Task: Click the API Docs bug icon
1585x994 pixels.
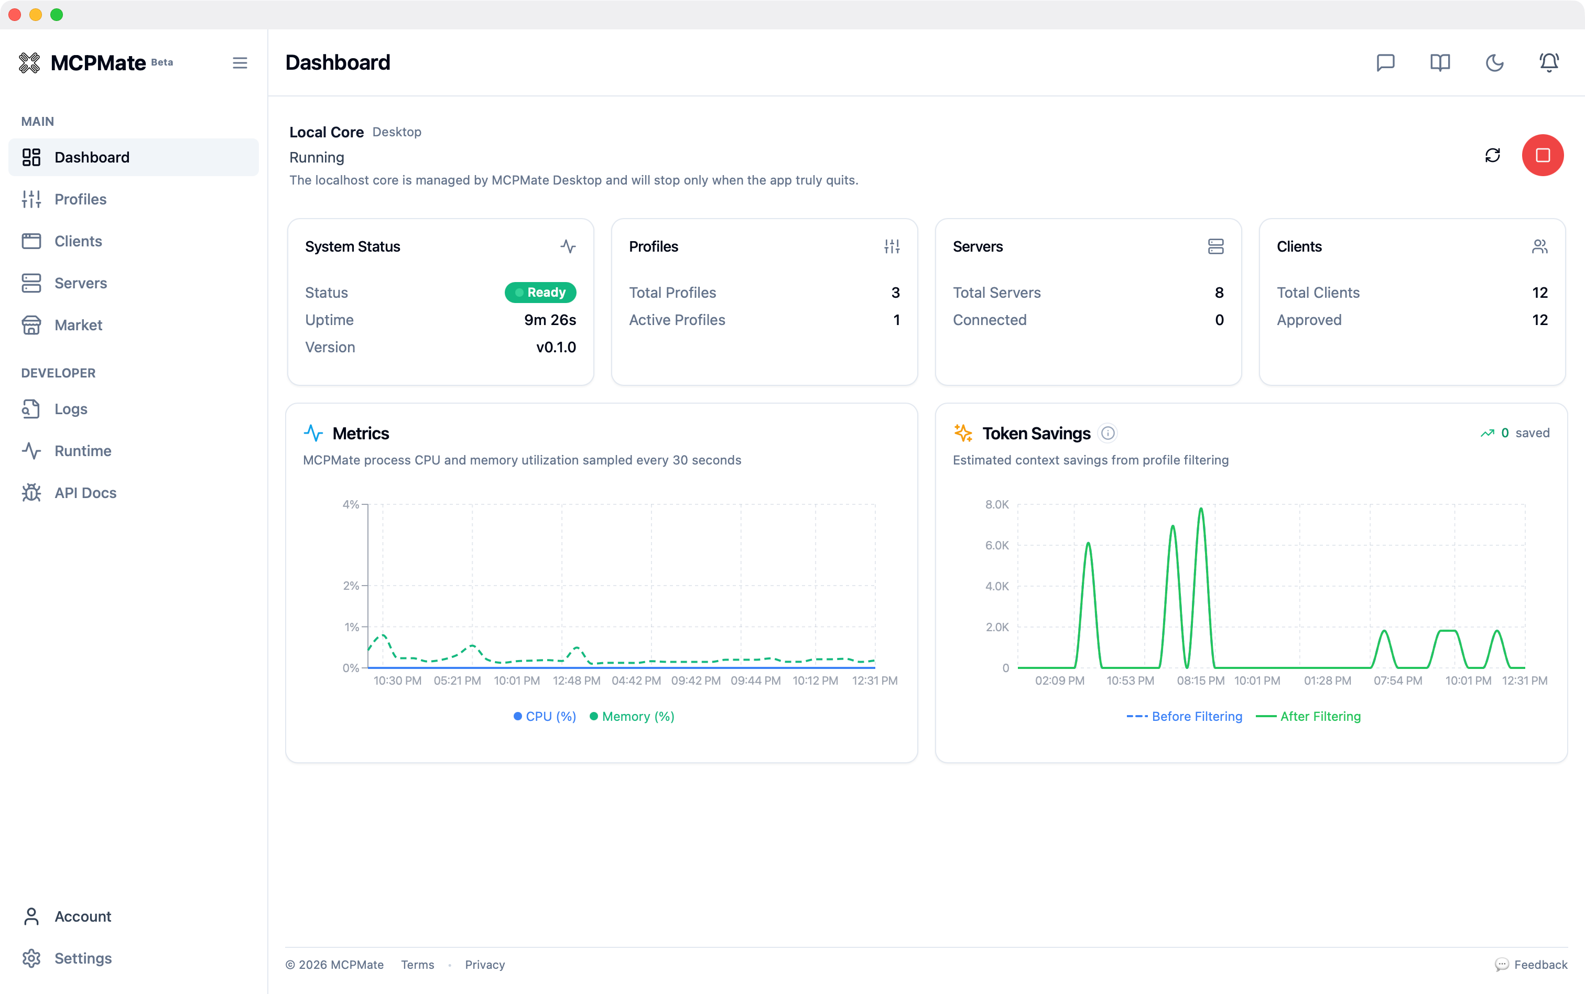Action: tap(31, 493)
